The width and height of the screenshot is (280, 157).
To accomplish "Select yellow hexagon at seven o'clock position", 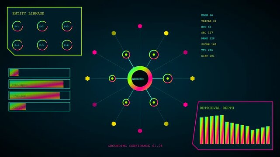I will point(114,124).
